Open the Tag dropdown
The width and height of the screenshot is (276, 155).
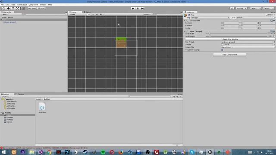tap(210, 18)
